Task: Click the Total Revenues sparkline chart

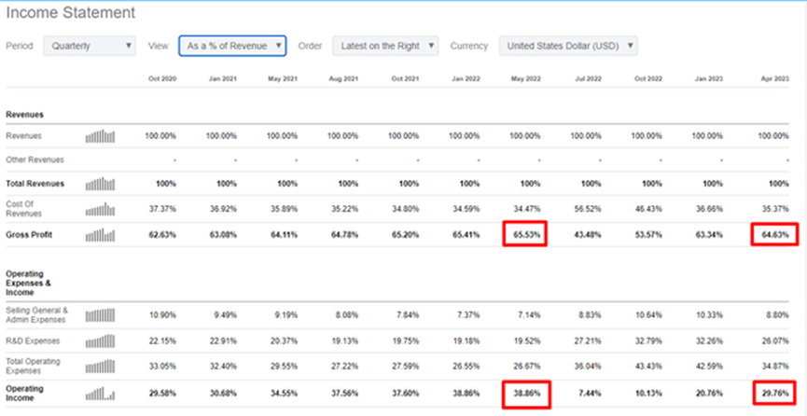Action: (x=101, y=184)
